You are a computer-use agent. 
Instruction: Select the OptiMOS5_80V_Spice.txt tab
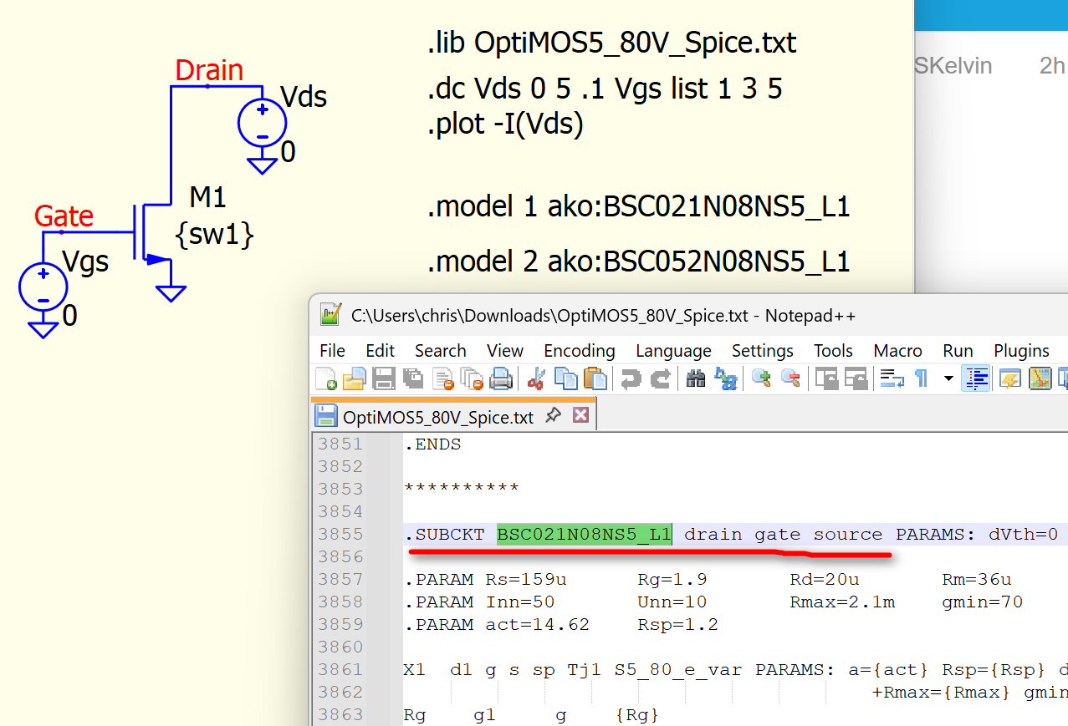437,417
